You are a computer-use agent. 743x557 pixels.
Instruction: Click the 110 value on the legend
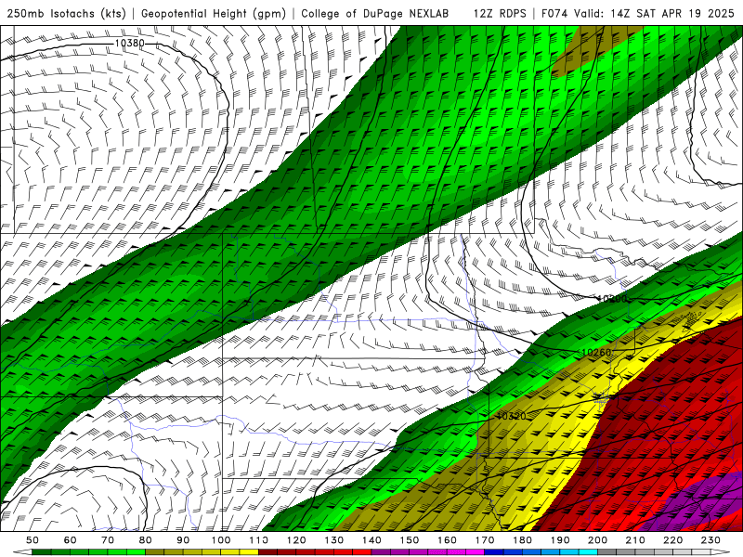[x=259, y=540]
